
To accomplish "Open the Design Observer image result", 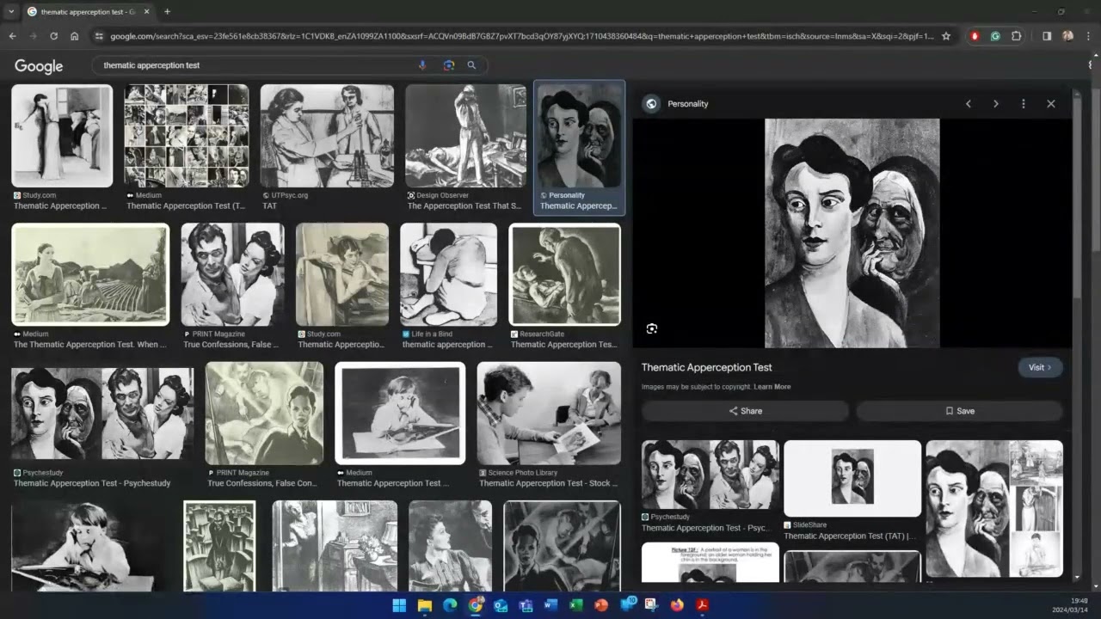I will tap(465, 136).
